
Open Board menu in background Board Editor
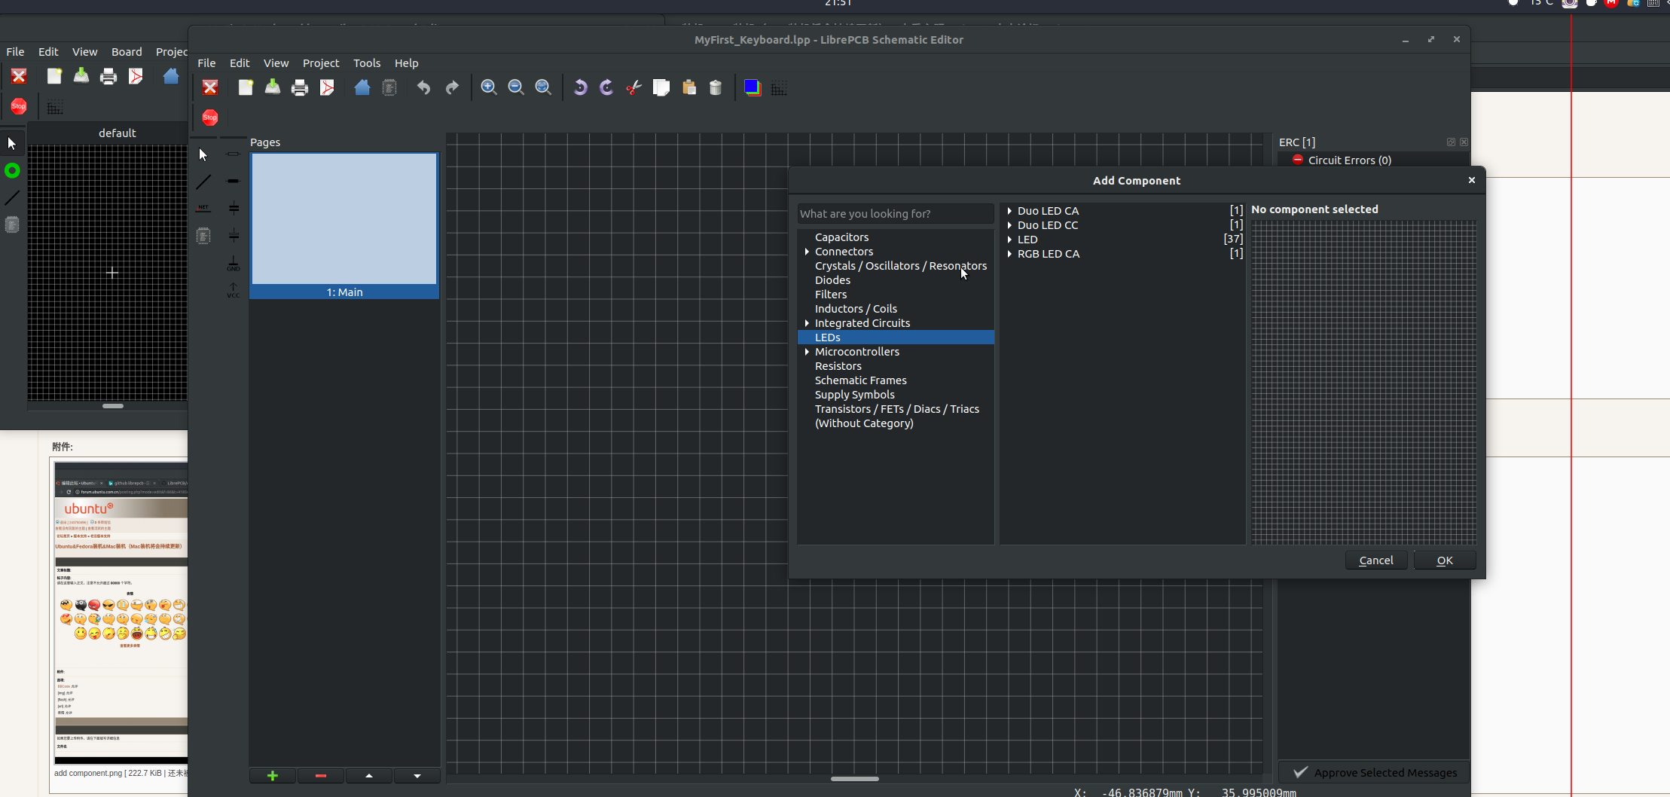(x=127, y=52)
